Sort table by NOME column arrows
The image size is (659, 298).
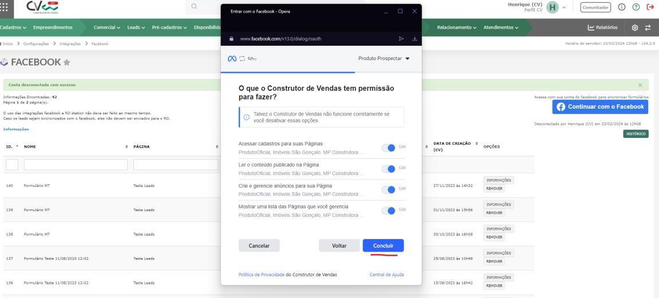pyautogui.click(x=127, y=146)
